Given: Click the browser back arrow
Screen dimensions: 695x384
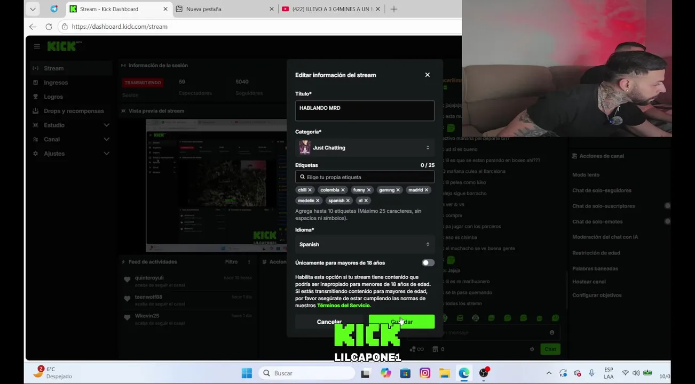Looking at the screenshot, I should 33,27.
